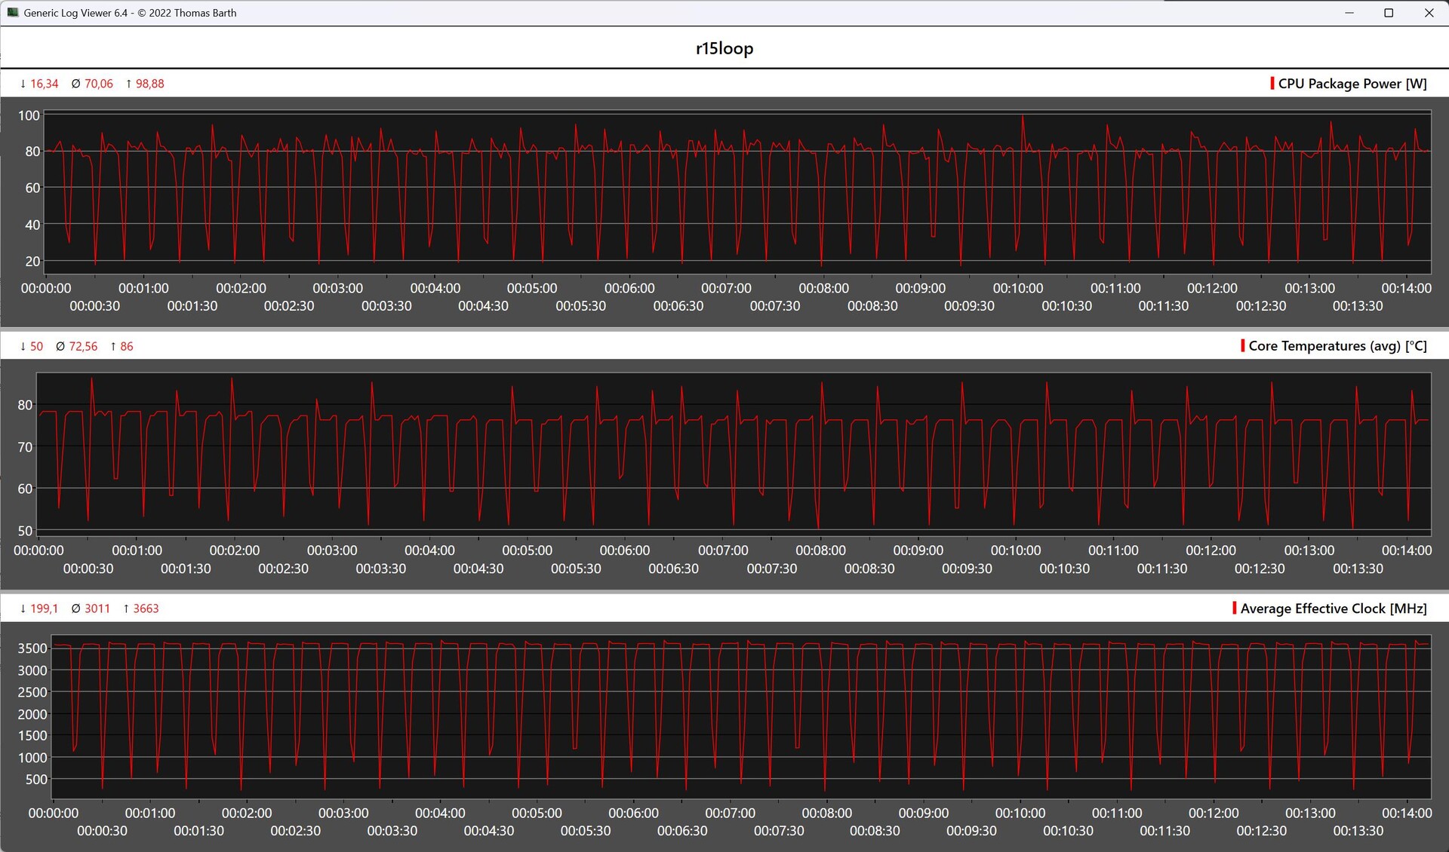The image size is (1449, 852).
Task: Click the Average Effective Clock [MHz] label
Action: click(x=1334, y=608)
